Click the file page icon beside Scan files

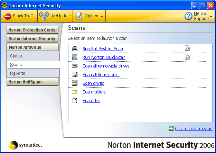click(x=75, y=100)
